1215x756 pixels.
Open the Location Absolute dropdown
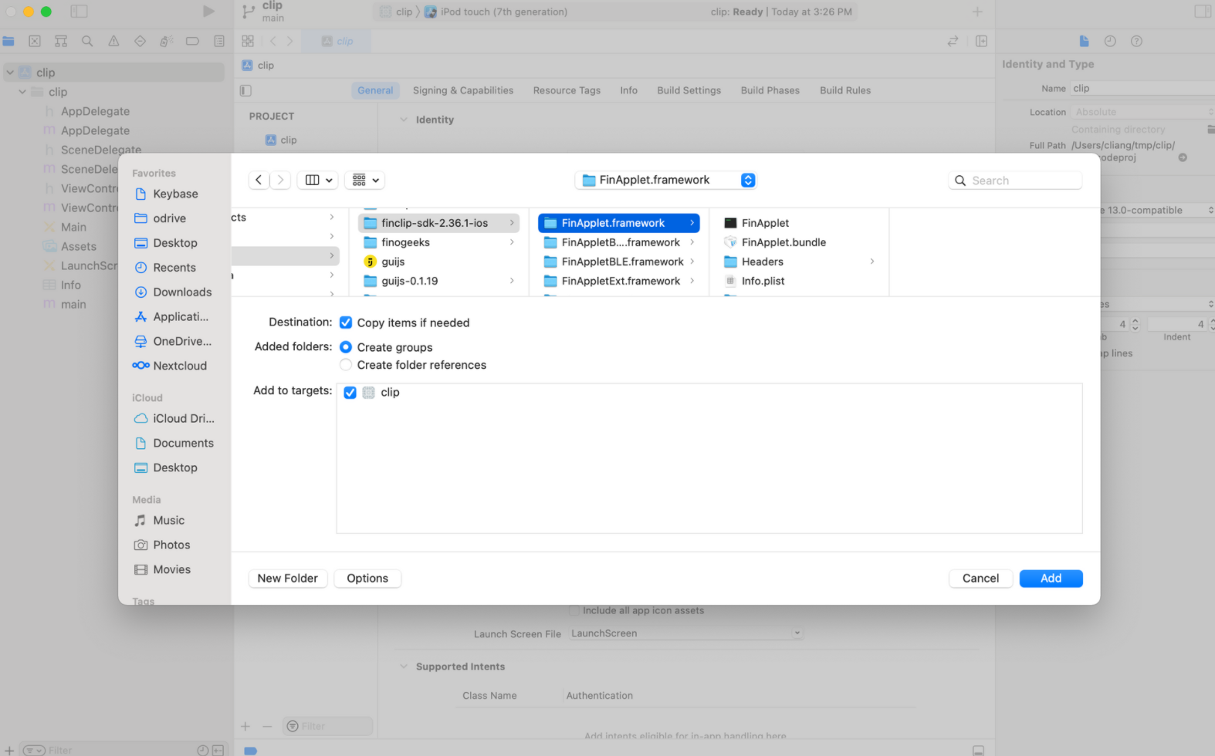(1143, 112)
